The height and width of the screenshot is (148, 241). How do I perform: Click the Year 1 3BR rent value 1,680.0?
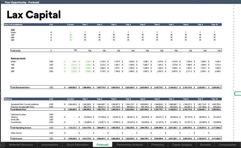click(88, 71)
